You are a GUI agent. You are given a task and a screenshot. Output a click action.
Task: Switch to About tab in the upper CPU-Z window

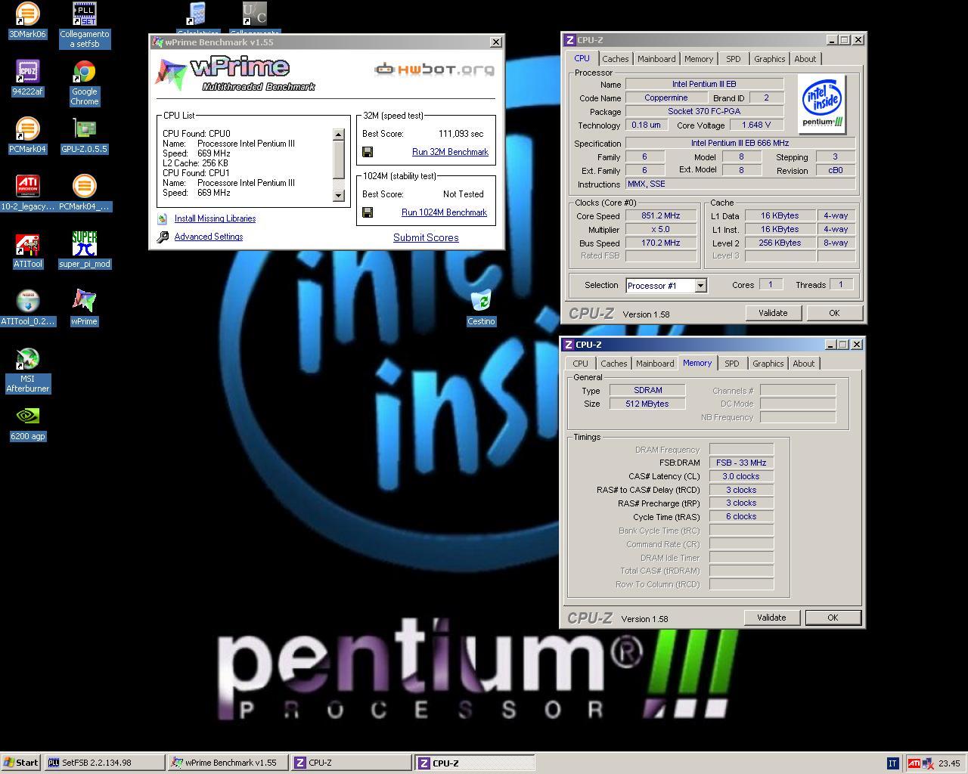coord(805,59)
